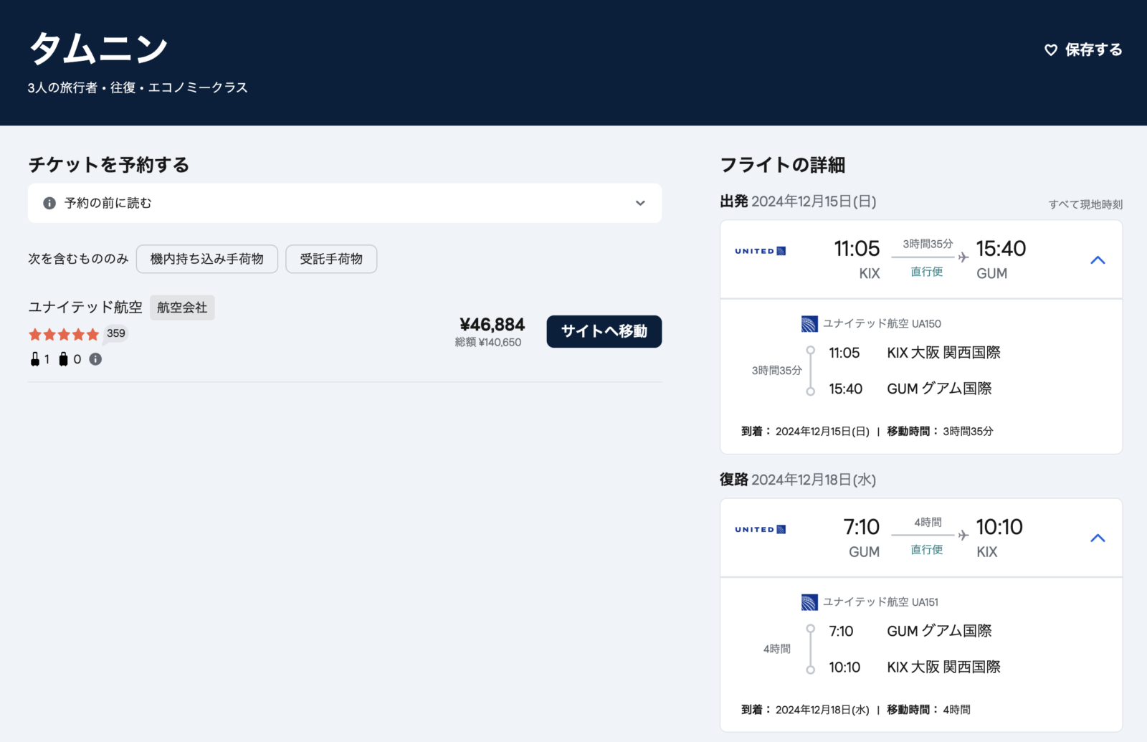Click arrival time 10:10 in return summary
Screen dimensions: 1147x742
[x=999, y=527]
